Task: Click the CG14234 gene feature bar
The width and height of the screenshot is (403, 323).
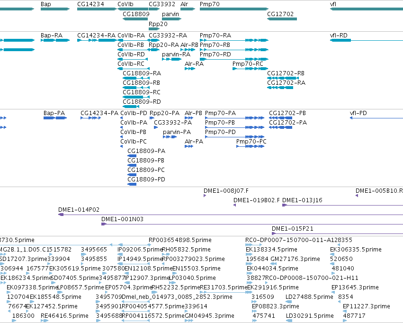Action: [x=97, y=9]
